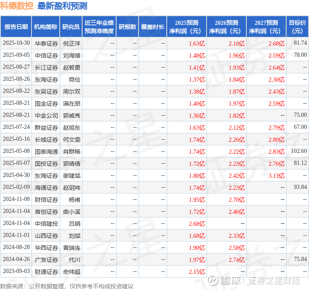Viewport: 309px width, 290px height.
Task: Select researcher 刘海博
Action: 71,56
